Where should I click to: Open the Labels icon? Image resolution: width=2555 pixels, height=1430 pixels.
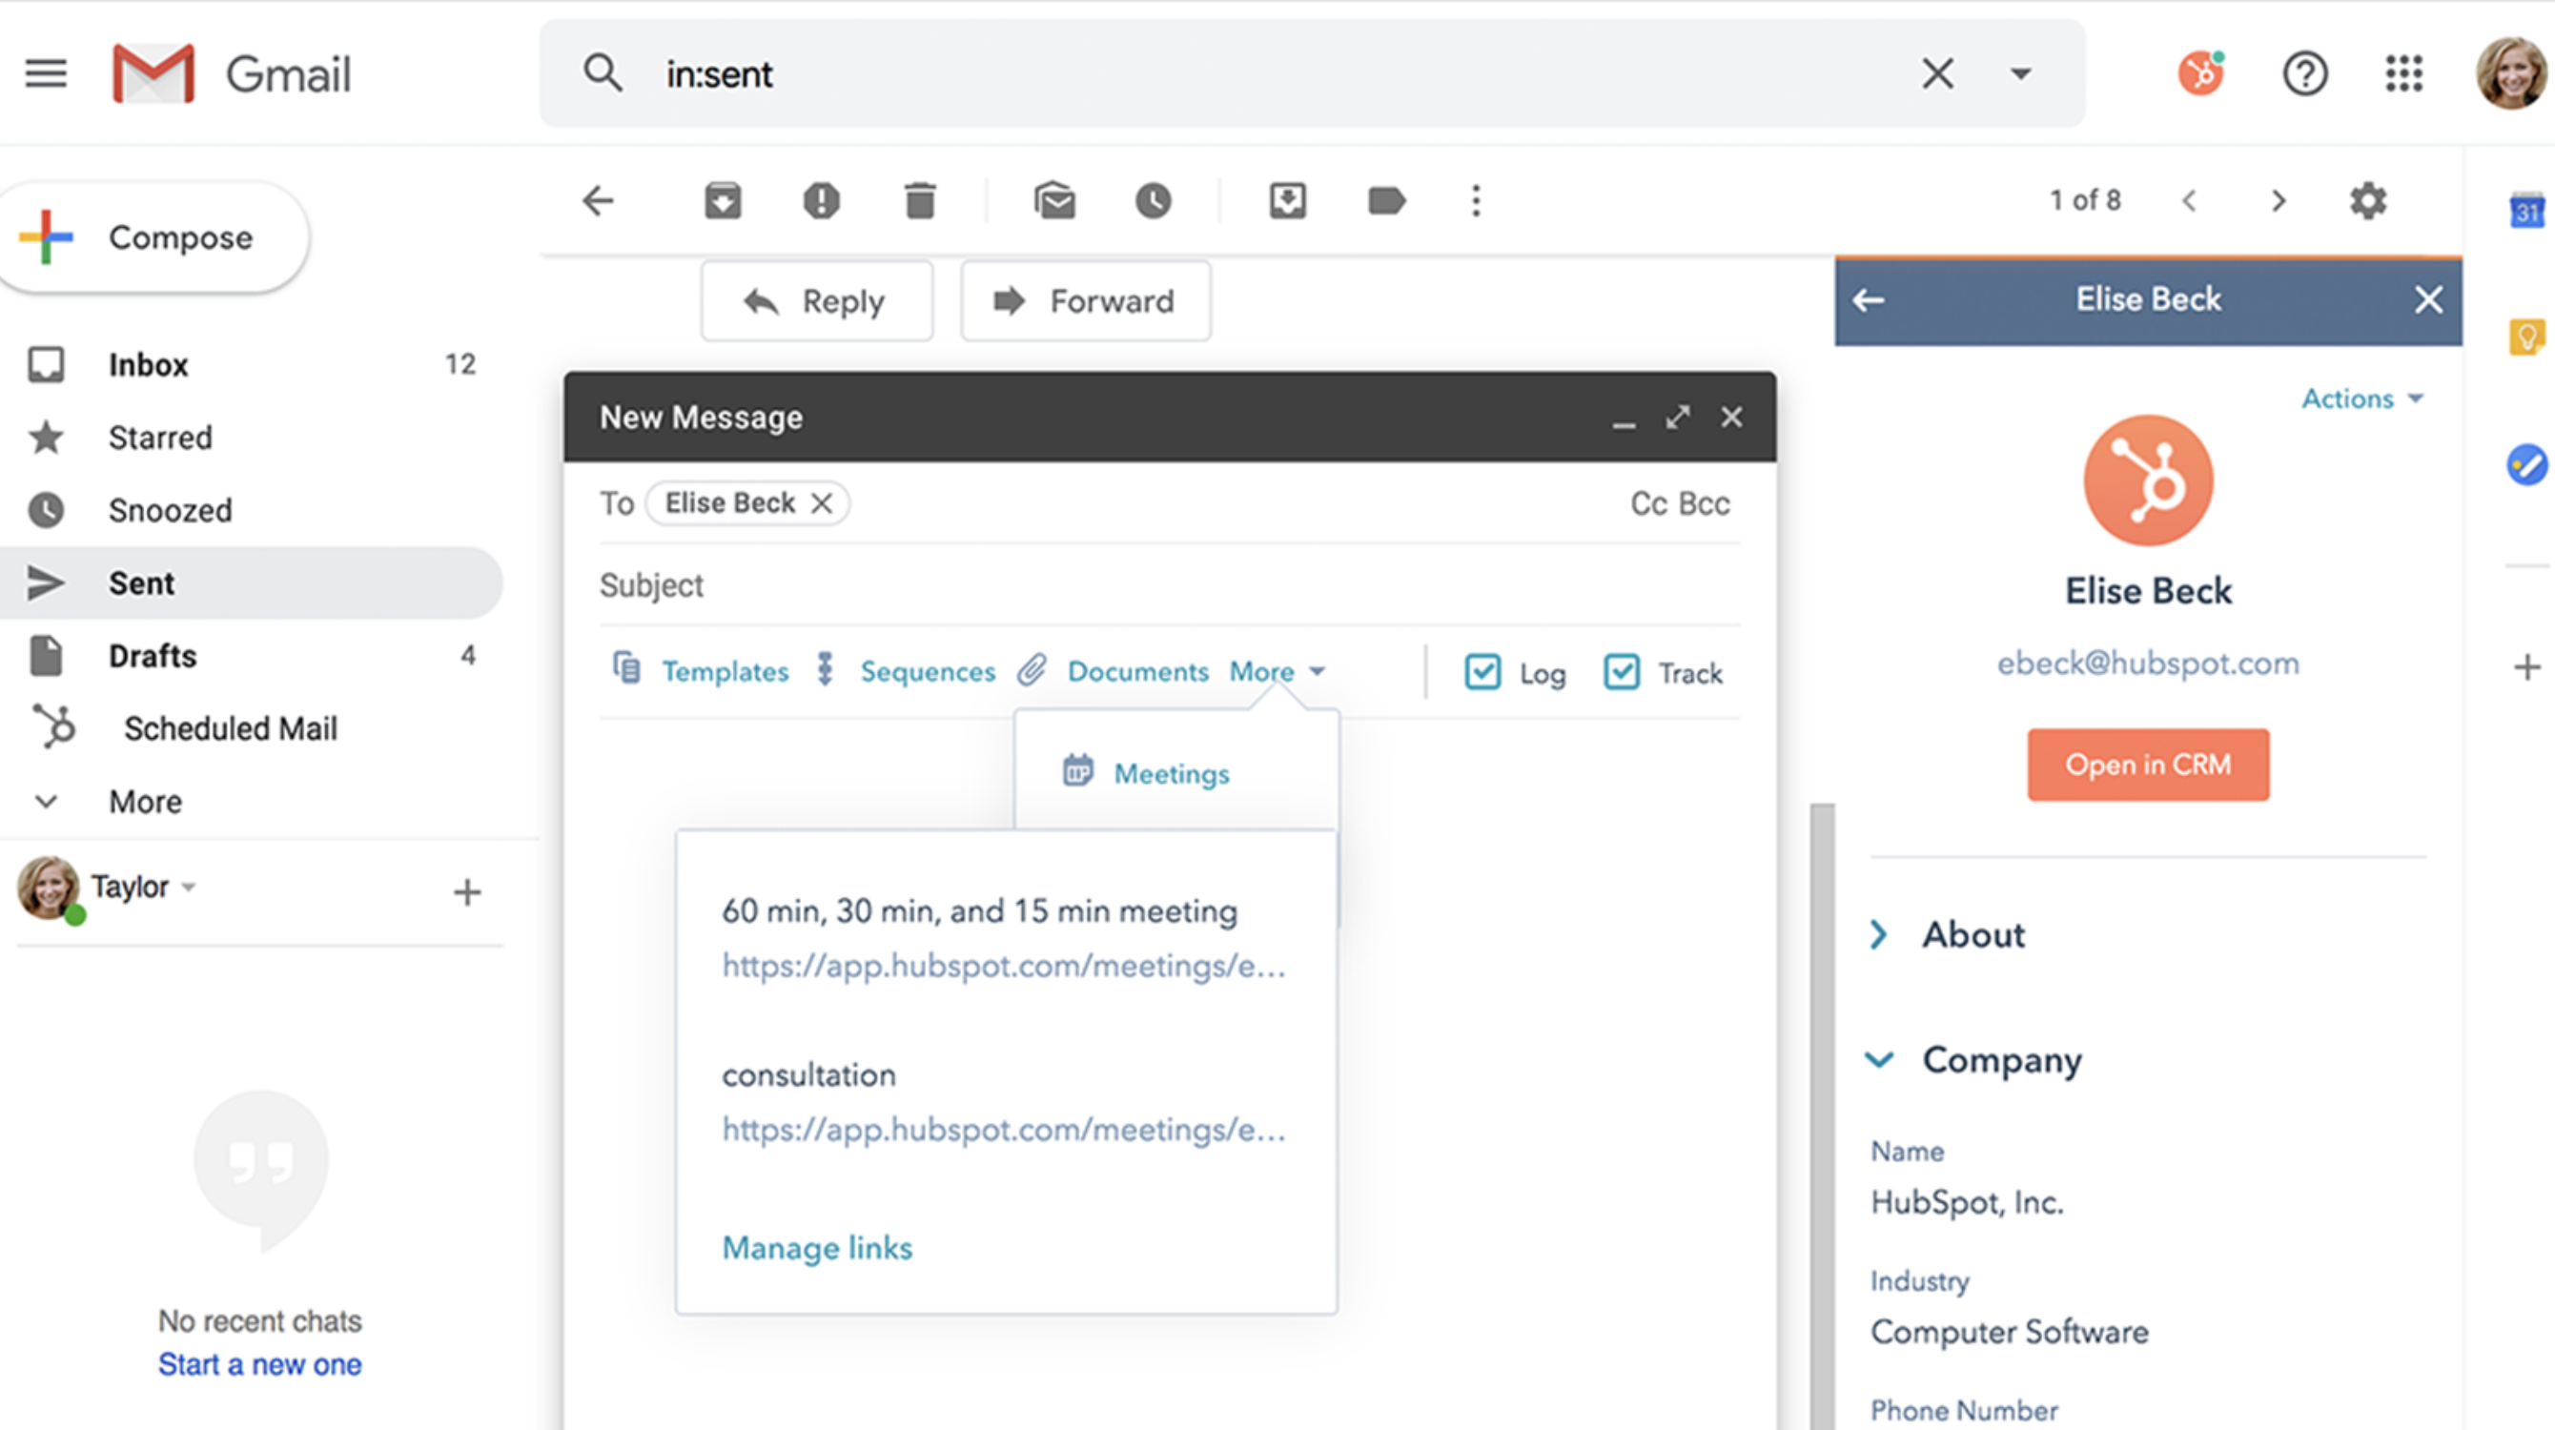click(x=1386, y=201)
